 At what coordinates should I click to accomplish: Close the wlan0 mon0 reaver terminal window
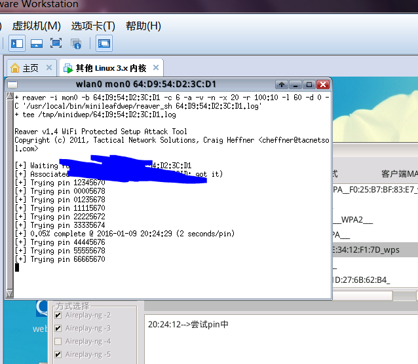[323, 84]
